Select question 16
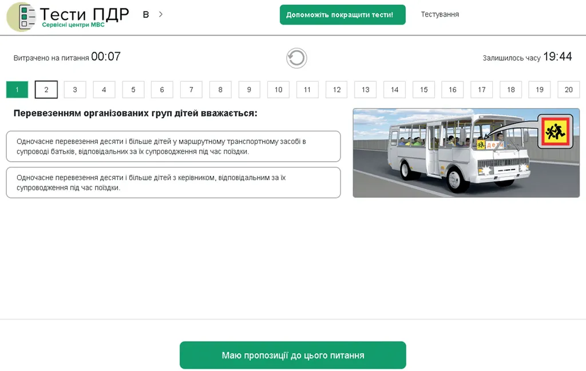Screen dimensions: 586x371 click(453, 90)
